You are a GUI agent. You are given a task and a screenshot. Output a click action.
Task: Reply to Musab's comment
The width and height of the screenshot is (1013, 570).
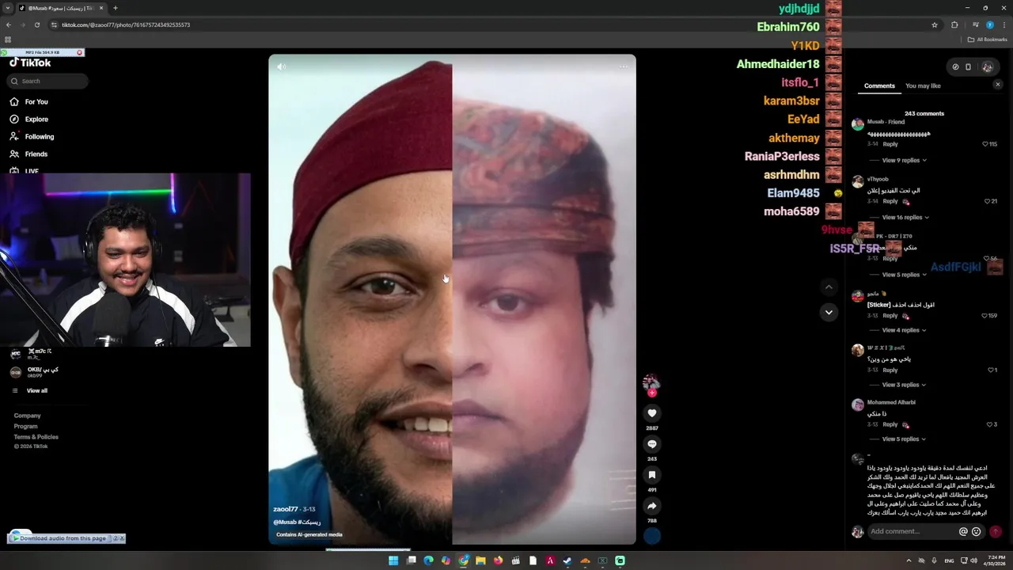(x=890, y=144)
